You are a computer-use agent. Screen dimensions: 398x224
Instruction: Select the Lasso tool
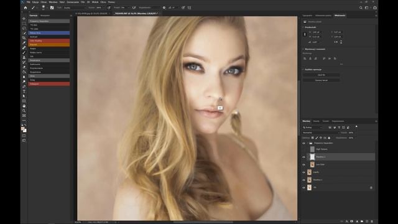[24, 28]
